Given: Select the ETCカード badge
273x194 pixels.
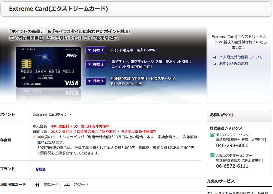Looking at the screenshot, I should pos(76,185).
